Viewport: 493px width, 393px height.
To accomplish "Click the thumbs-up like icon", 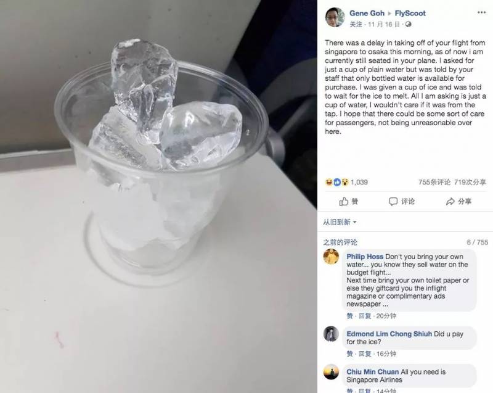I will [344, 201].
